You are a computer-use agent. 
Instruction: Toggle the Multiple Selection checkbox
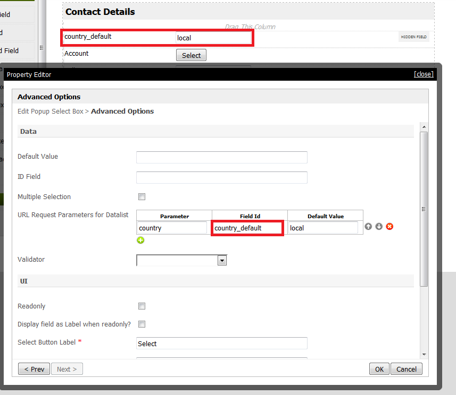click(x=142, y=197)
